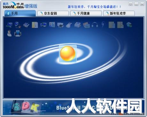Click the globe with printer icon, second row
Viewport: 147px width, 117px height.
pos(18,33)
